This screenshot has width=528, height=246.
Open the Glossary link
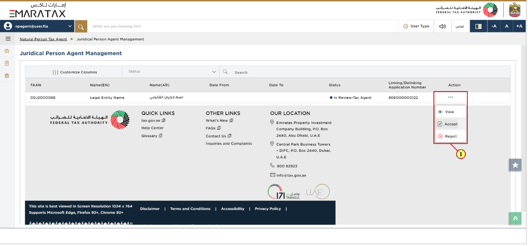(x=152, y=136)
